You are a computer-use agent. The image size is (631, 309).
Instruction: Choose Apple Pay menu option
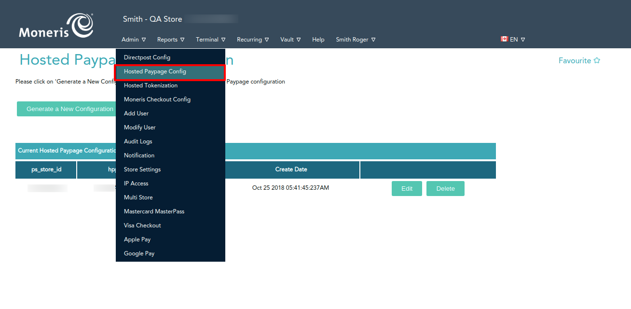pyautogui.click(x=137, y=239)
